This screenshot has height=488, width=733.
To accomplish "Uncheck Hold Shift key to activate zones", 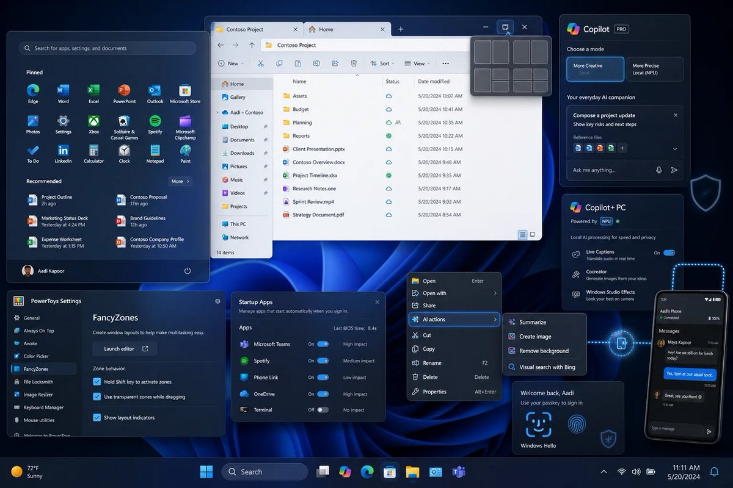I will point(97,382).
